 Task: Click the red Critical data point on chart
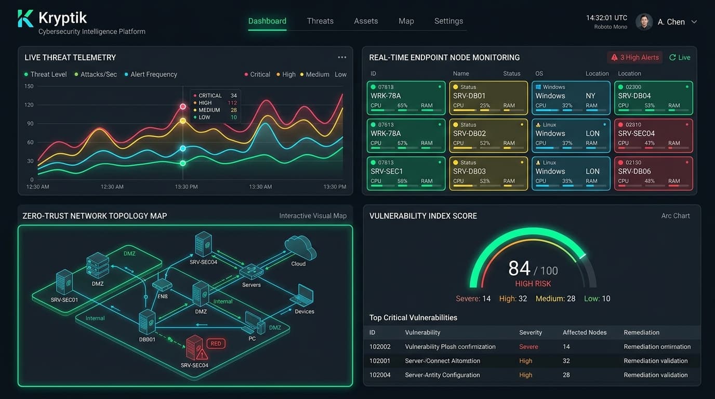(x=183, y=107)
